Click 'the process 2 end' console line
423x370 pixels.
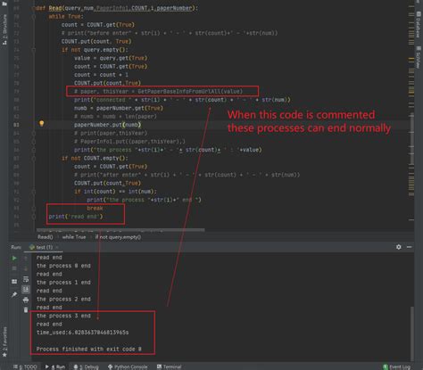click(x=63, y=300)
